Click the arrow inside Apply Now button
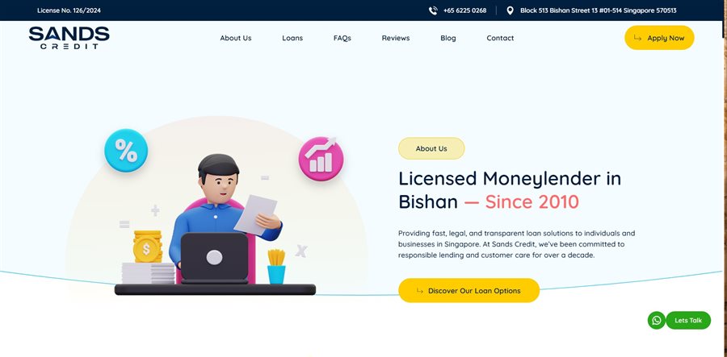727x357 pixels. pyautogui.click(x=638, y=38)
